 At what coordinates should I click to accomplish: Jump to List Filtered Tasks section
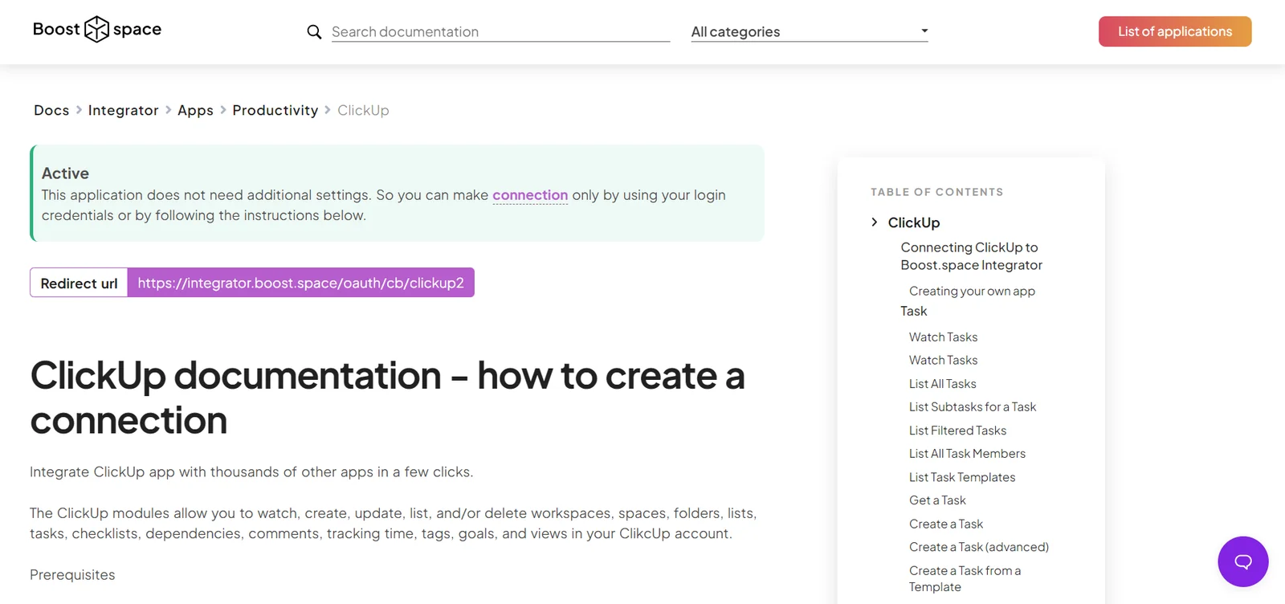click(x=957, y=431)
